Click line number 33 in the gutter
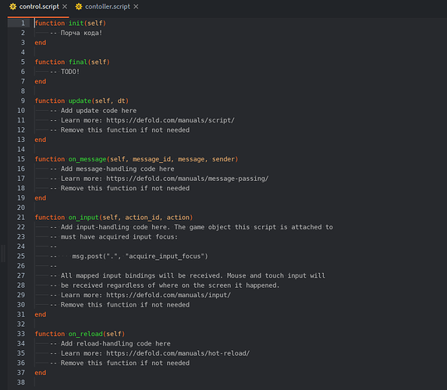Viewport: 447px width, 390px height. point(21,334)
